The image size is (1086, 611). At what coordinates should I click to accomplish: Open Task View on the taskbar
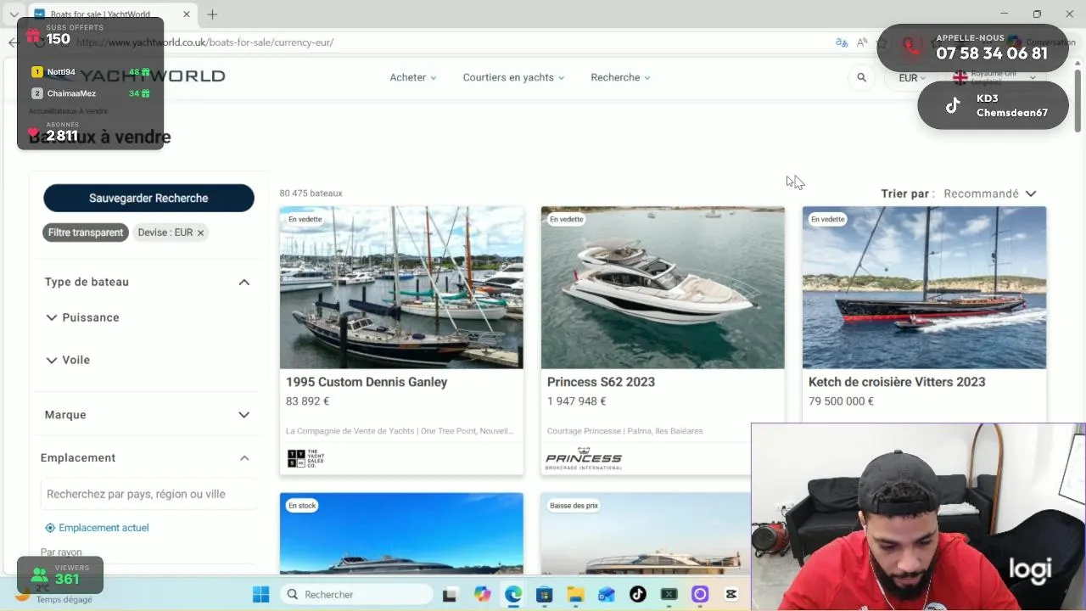(x=450, y=594)
